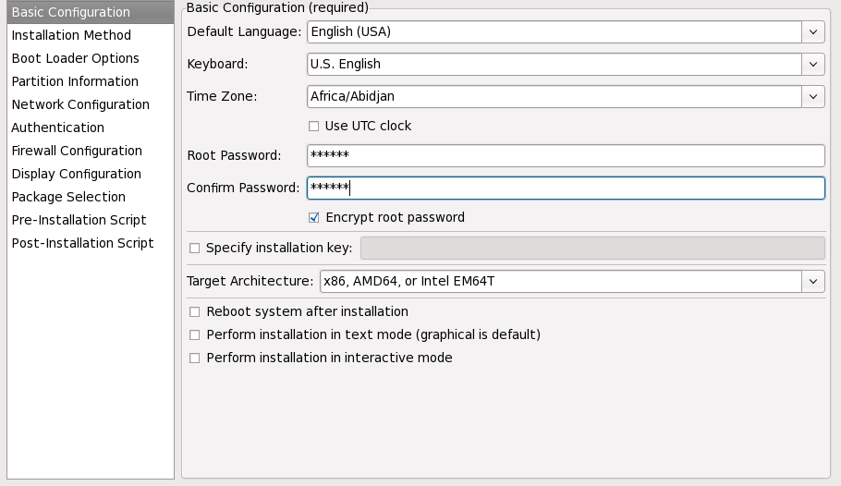Open the Keyboard layout dropdown
This screenshot has width=841, height=486.
pyautogui.click(x=812, y=64)
